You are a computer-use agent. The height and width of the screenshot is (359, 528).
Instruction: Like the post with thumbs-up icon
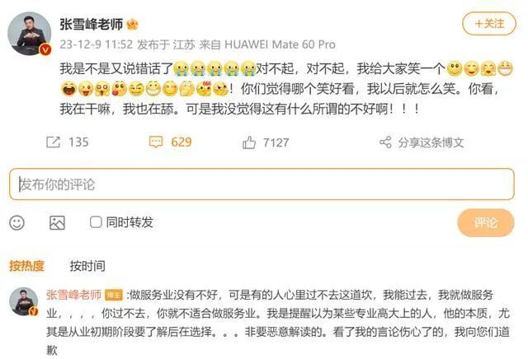(249, 142)
